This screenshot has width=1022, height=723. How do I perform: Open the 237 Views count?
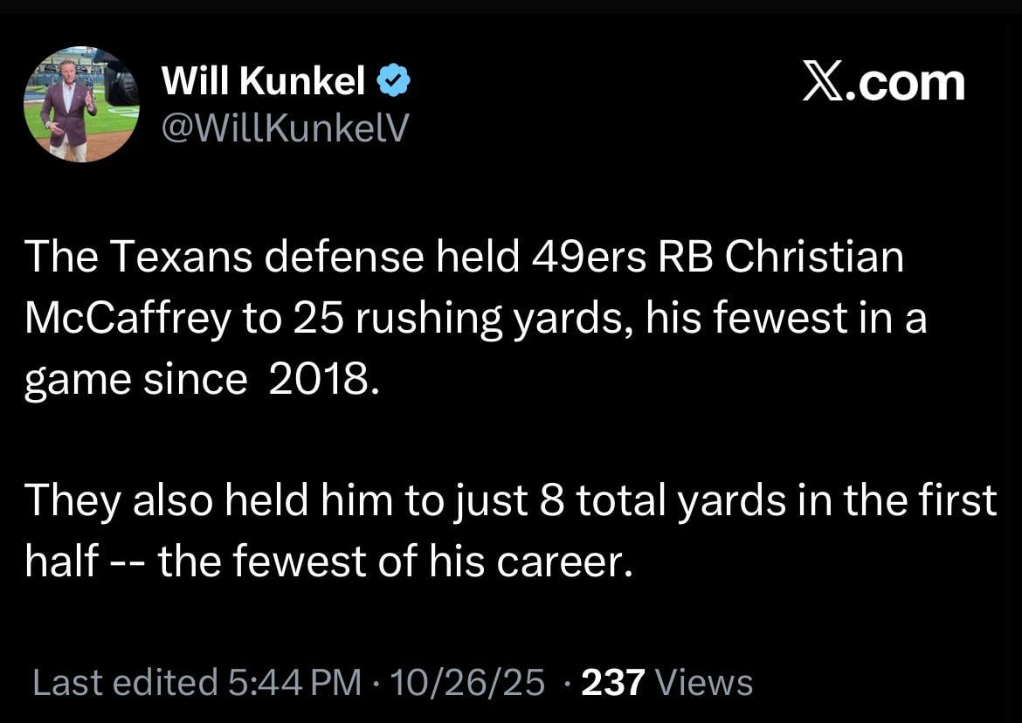tap(666, 682)
